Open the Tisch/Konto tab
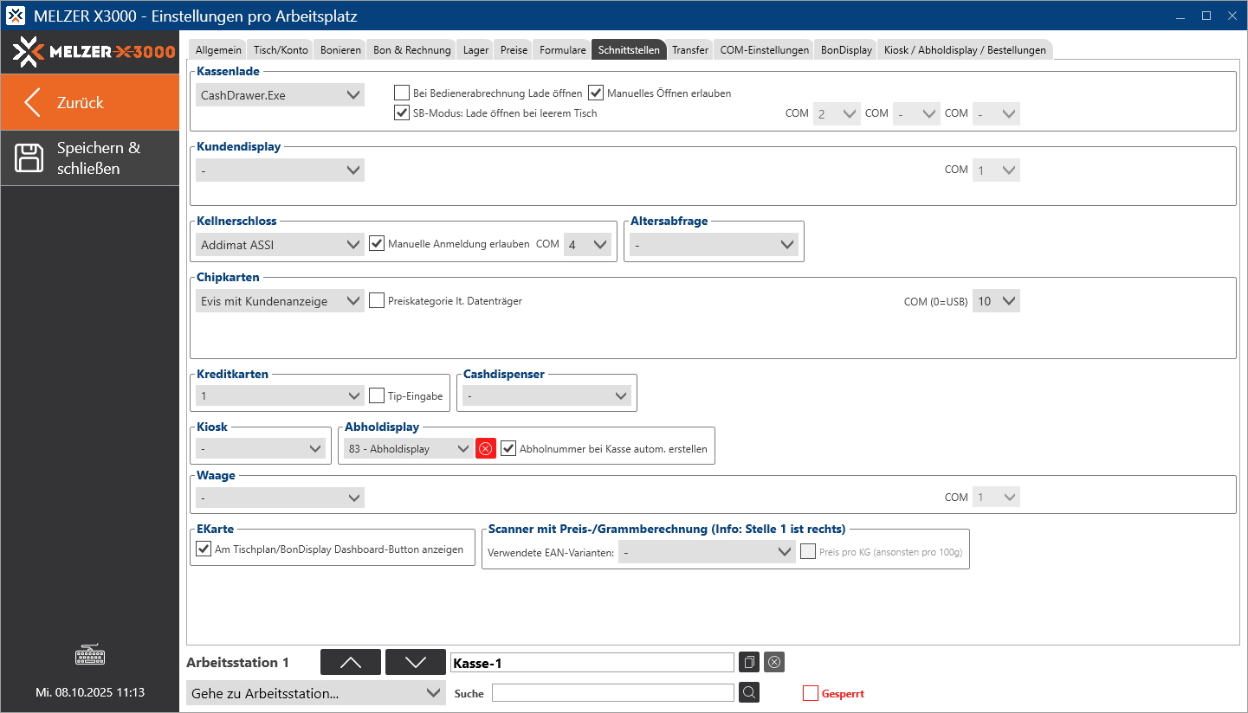This screenshot has height=713, width=1248. tap(281, 50)
